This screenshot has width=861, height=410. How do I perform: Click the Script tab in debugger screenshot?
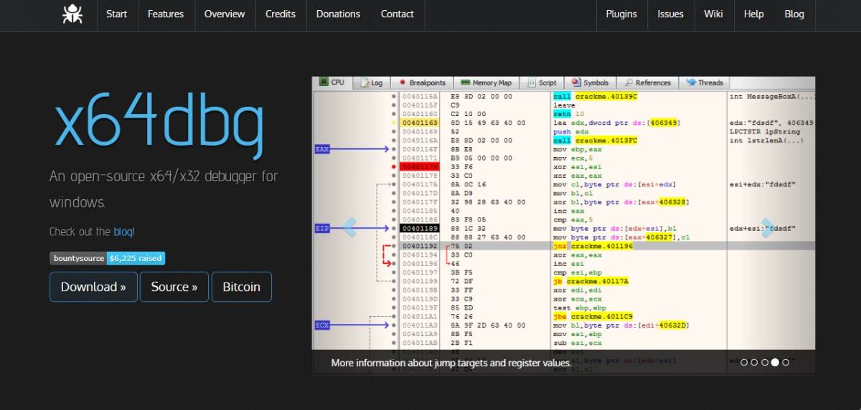[x=542, y=82]
